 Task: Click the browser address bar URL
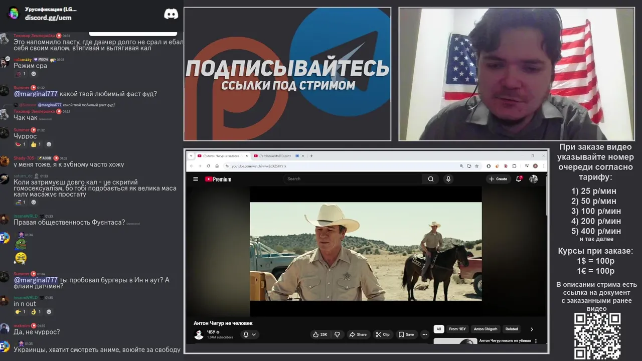pos(259,166)
